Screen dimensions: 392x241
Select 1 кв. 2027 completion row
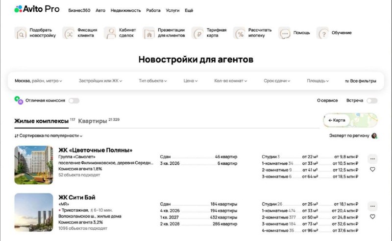click(199, 218)
